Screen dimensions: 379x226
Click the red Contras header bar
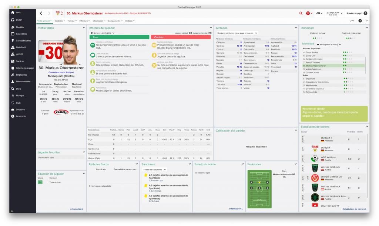point(181,37)
